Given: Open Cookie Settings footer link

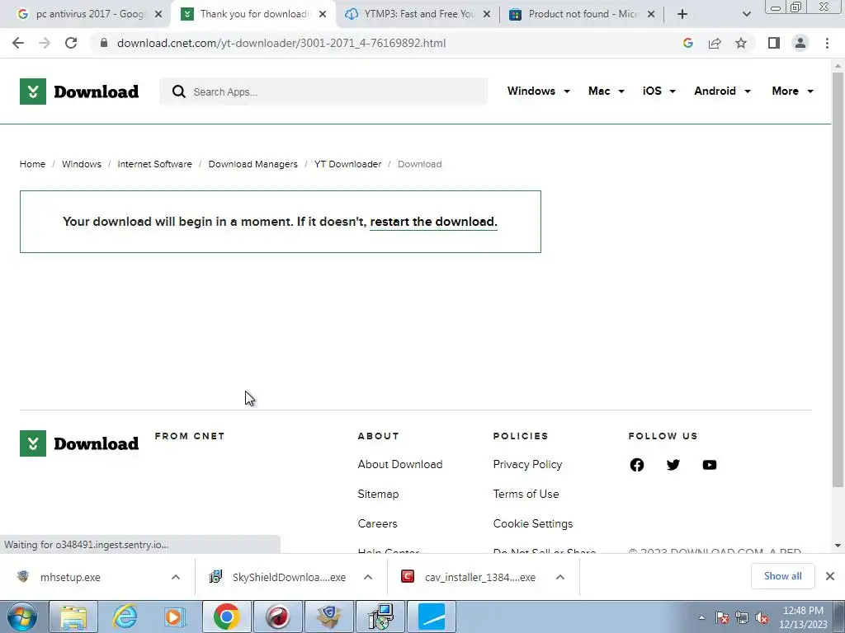Looking at the screenshot, I should 533,523.
